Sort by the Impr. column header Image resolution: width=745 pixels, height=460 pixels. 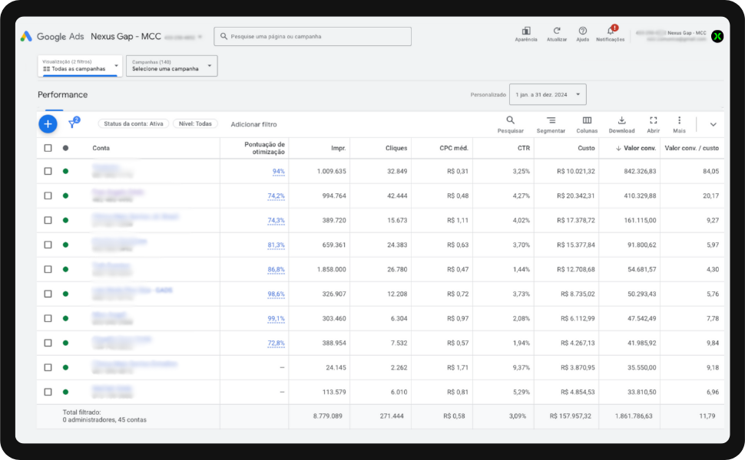click(338, 148)
